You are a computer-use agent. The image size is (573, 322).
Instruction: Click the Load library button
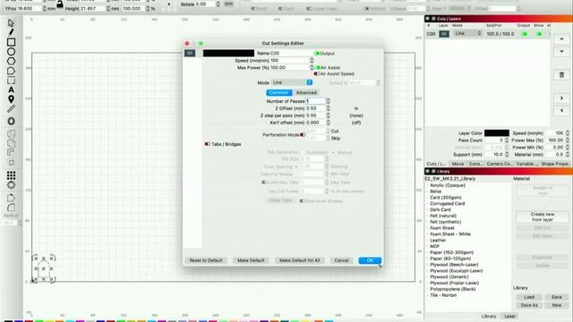[529, 297]
